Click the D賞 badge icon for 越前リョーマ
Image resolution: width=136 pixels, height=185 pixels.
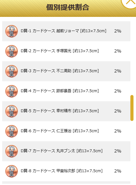click(x=12, y=31)
